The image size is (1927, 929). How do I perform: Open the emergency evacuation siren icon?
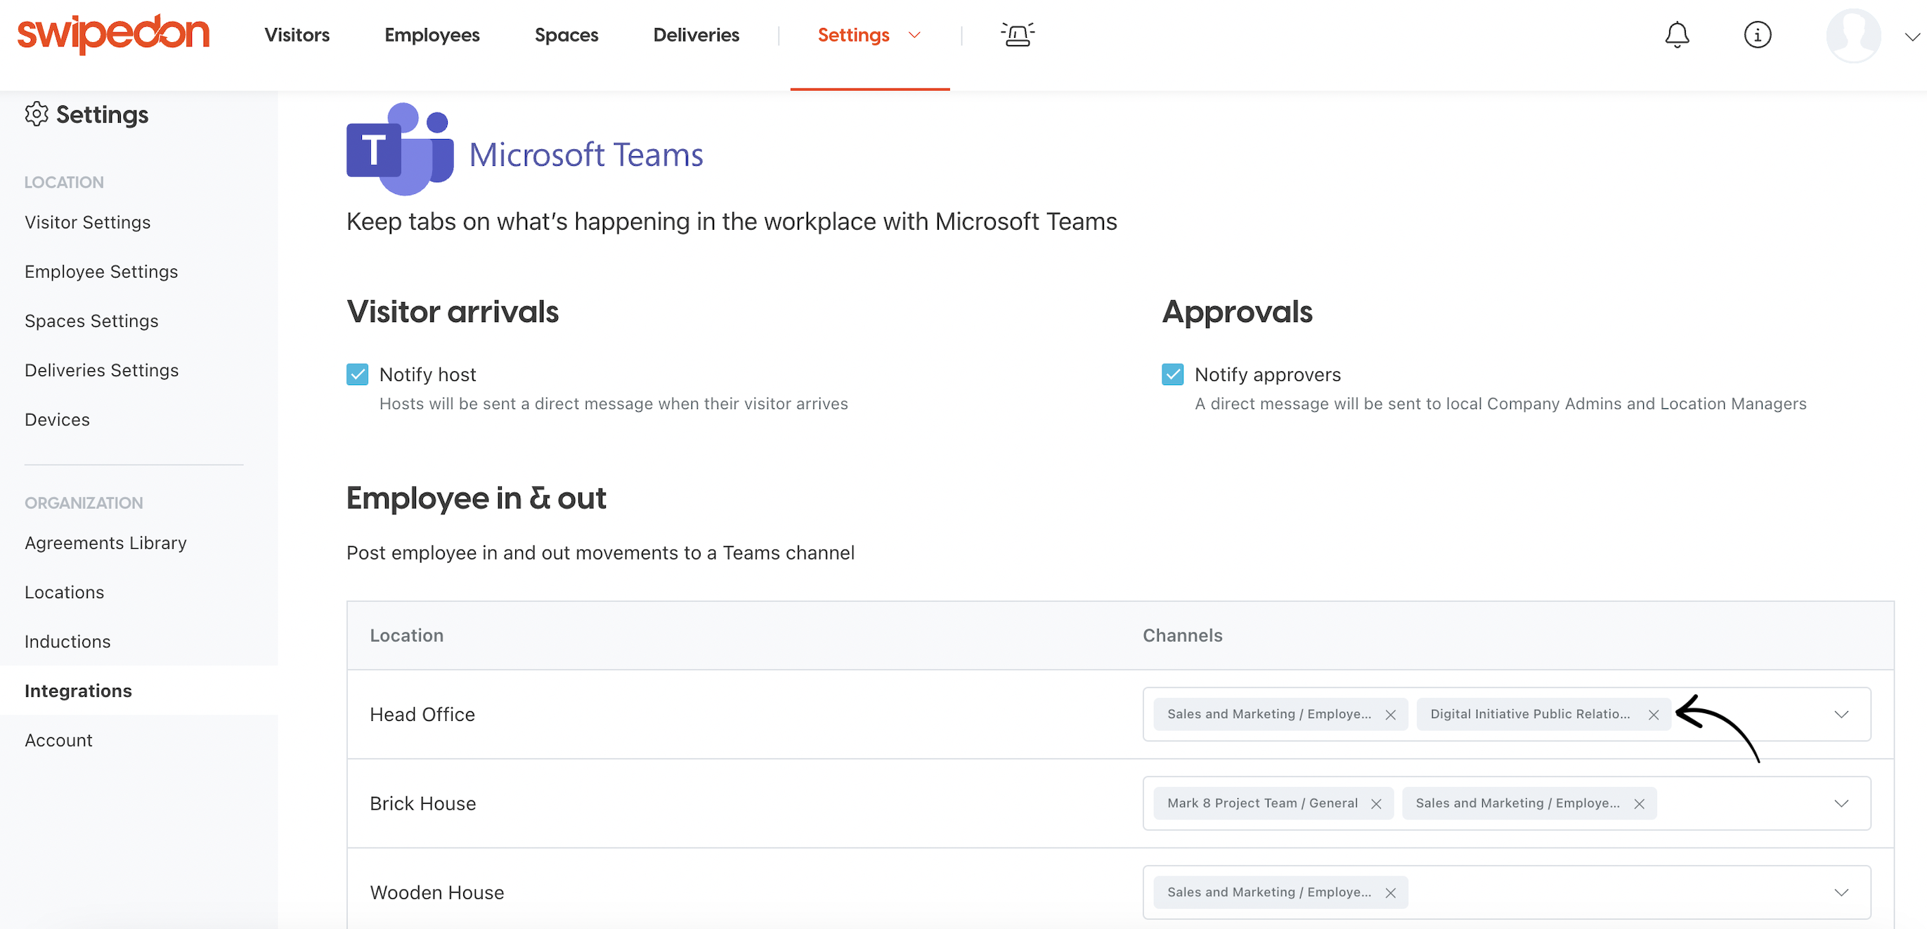(x=1018, y=34)
